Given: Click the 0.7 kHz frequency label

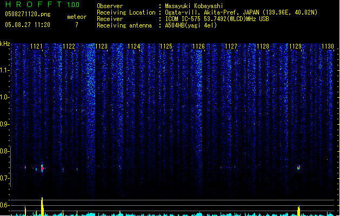Looking at the screenshot, I should (5, 178).
